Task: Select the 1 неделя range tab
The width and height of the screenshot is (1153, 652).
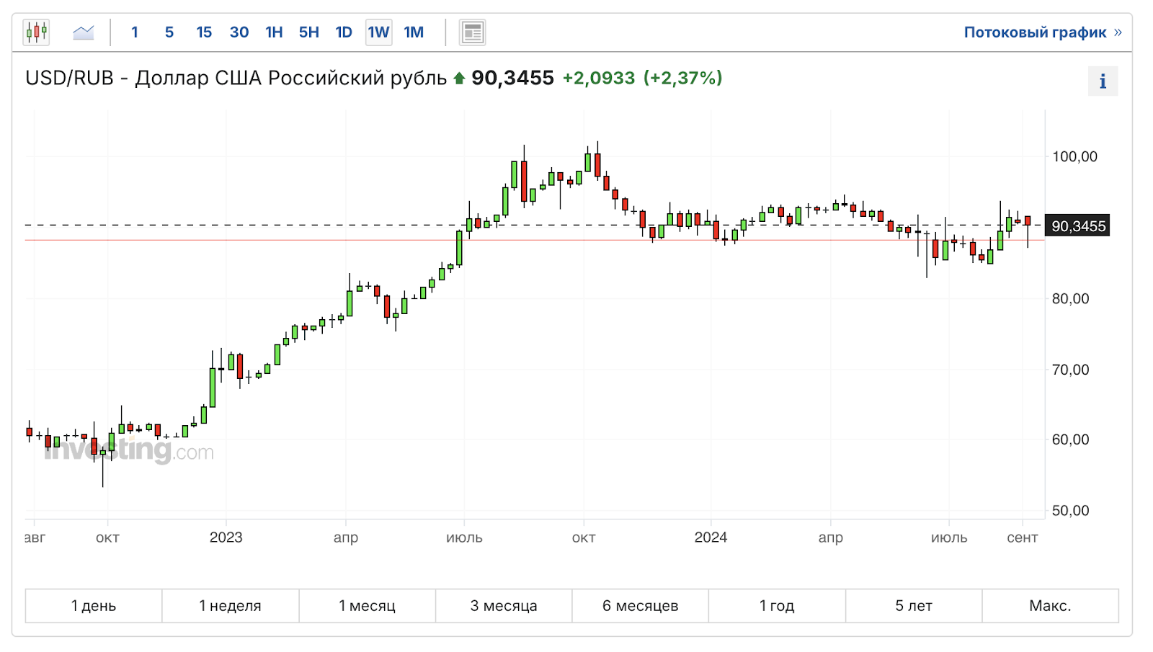Action: [x=231, y=606]
